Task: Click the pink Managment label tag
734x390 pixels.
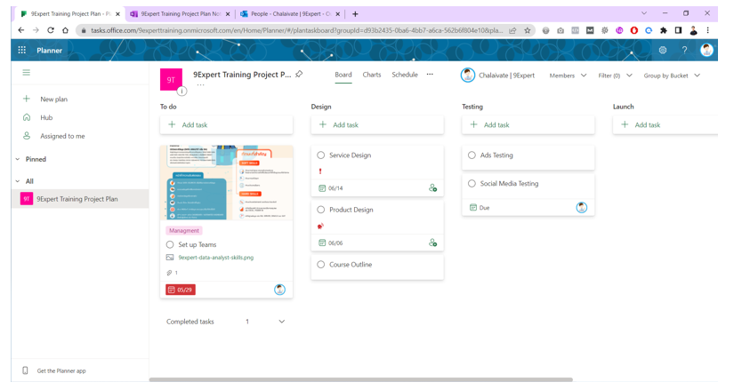Action: point(184,231)
